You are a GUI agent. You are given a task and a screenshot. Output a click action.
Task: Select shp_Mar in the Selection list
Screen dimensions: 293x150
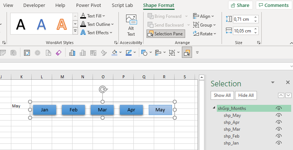[x=232, y=129]
